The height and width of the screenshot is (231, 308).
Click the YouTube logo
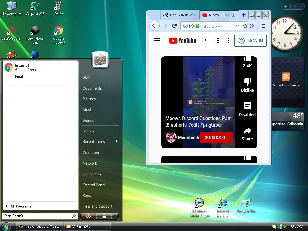(x=182, y=41)
